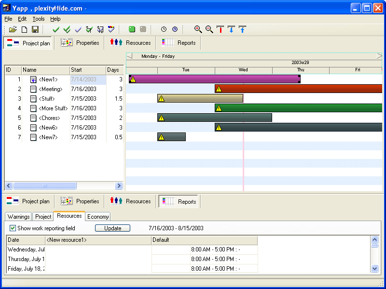Click the ruler with blue up arrow icon
This screenshot has width=386, height=289.
click(x=243, y=29)
